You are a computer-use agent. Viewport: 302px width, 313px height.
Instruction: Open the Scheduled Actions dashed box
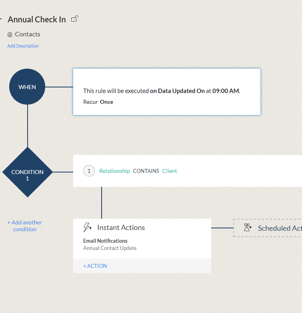coord(268,228)
